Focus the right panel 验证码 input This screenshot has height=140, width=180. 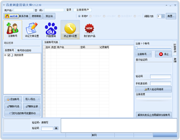(x=160, y=76)
